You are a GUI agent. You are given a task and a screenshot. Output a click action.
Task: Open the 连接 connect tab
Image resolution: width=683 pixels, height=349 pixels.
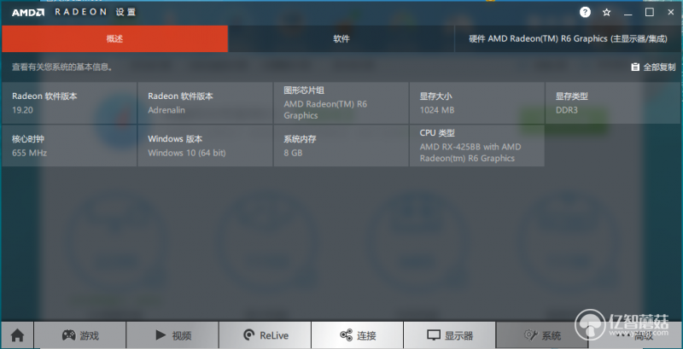[x=358, y=335]
